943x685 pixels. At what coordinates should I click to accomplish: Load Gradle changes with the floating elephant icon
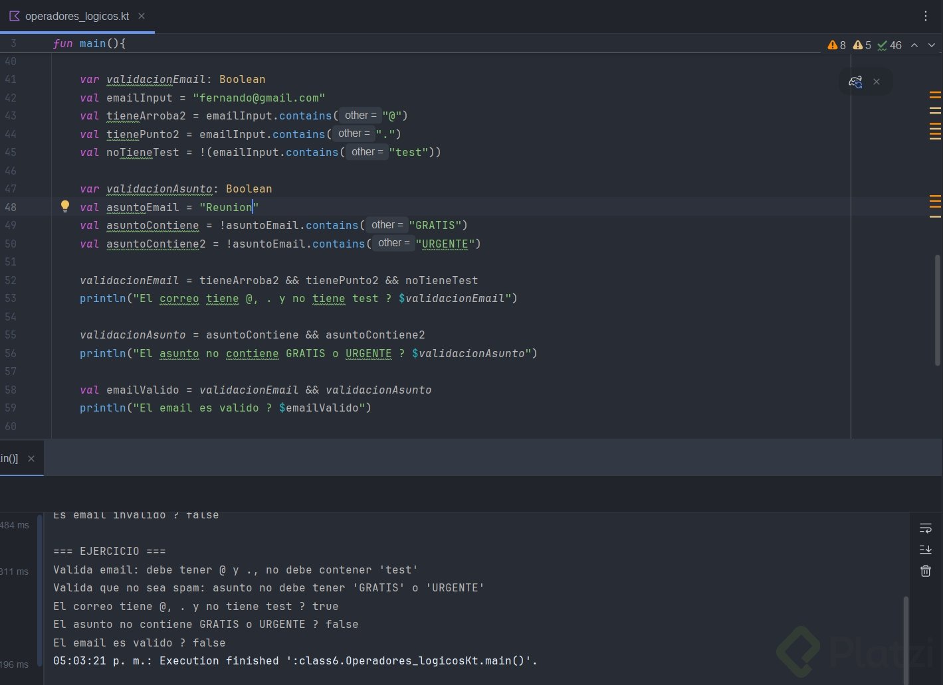pos(855,82)
